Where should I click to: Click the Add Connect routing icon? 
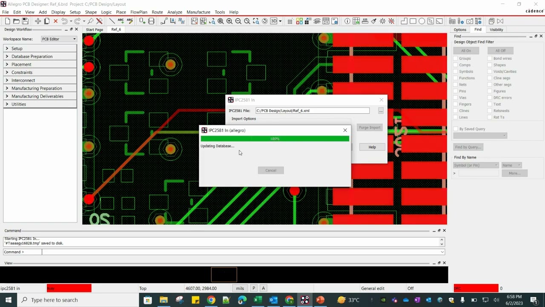tap(164, 21)
